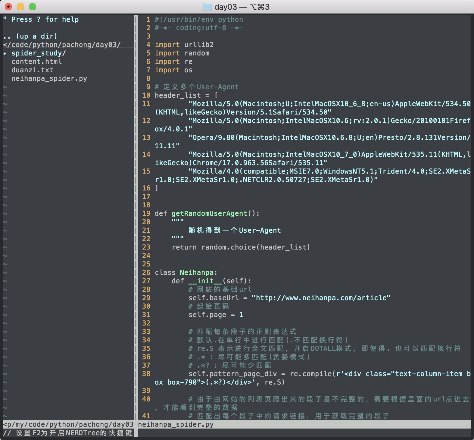Click 'import os' statement
474x440 pixels.
(x=173, y=70)
